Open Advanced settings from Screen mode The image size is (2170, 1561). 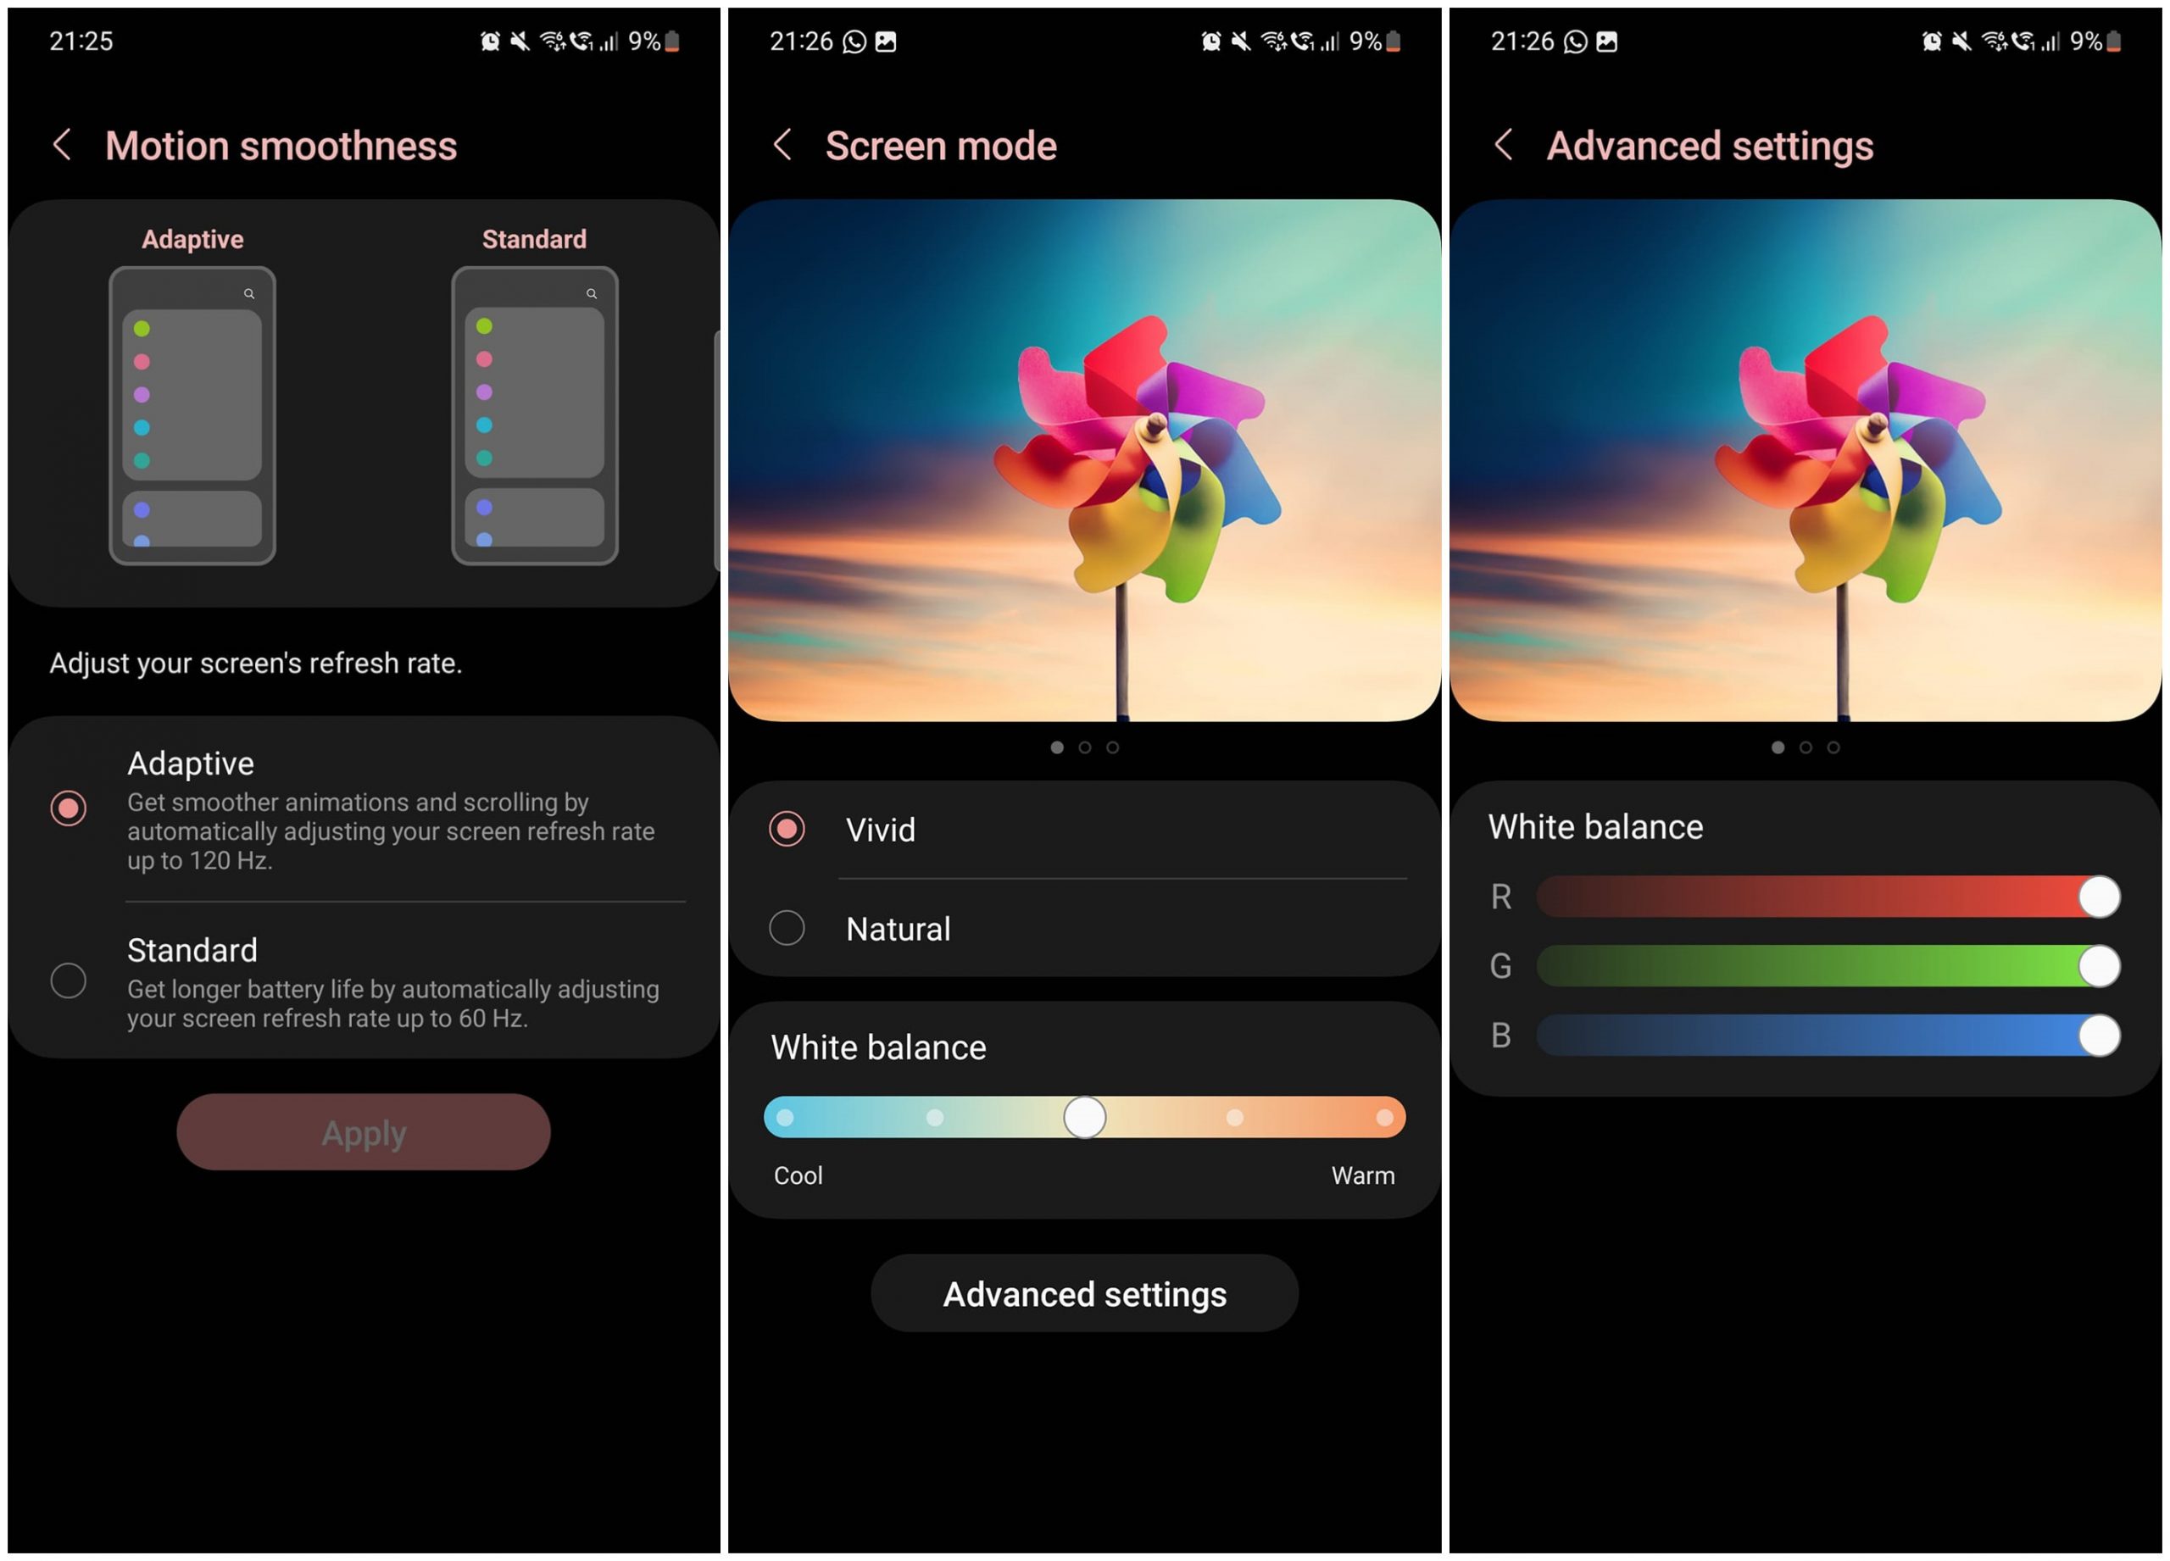[x=1085, y=1293]
